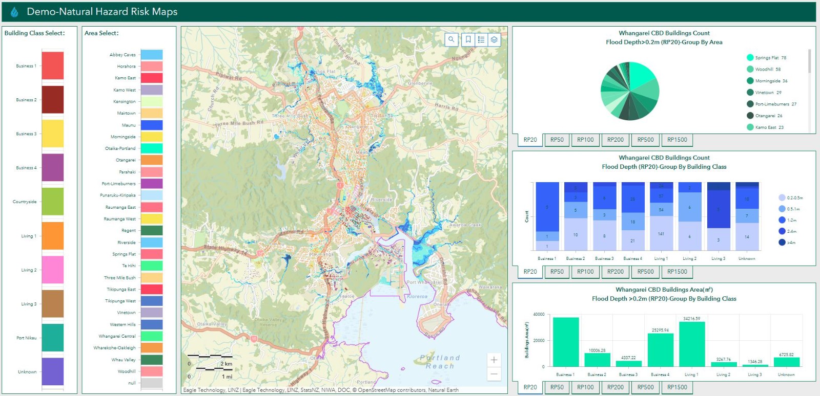Open the map layers panel
The width and height of the screenshot is (820, 396).
coord(494,39)
